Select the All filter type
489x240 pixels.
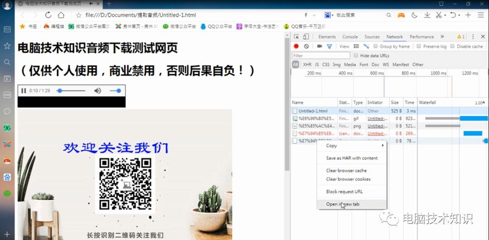click(295, 65)
